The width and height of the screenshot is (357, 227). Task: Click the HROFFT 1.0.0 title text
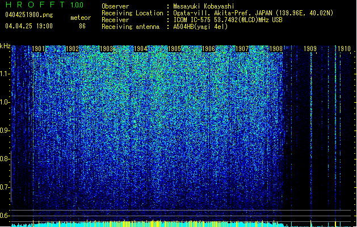44,5
